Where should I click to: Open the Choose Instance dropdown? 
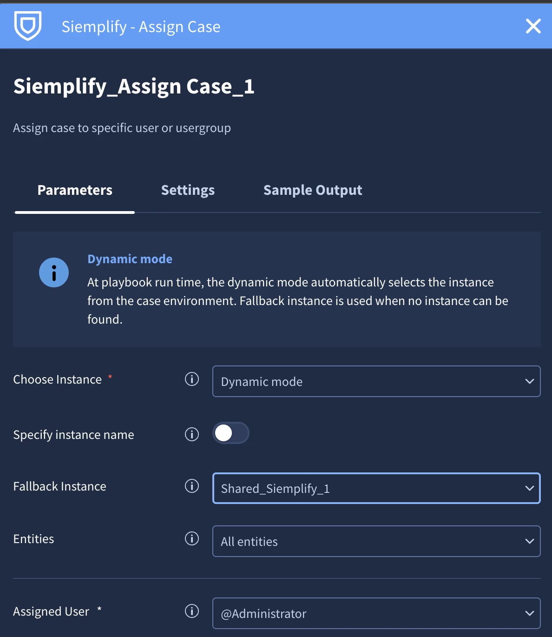376,381
